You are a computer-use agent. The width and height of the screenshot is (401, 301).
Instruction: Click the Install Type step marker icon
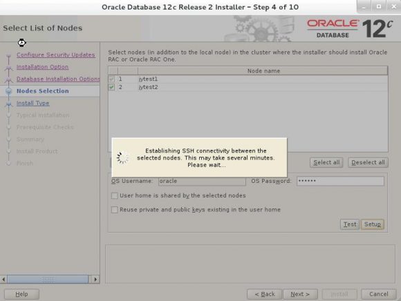click(x=9, y=104)
